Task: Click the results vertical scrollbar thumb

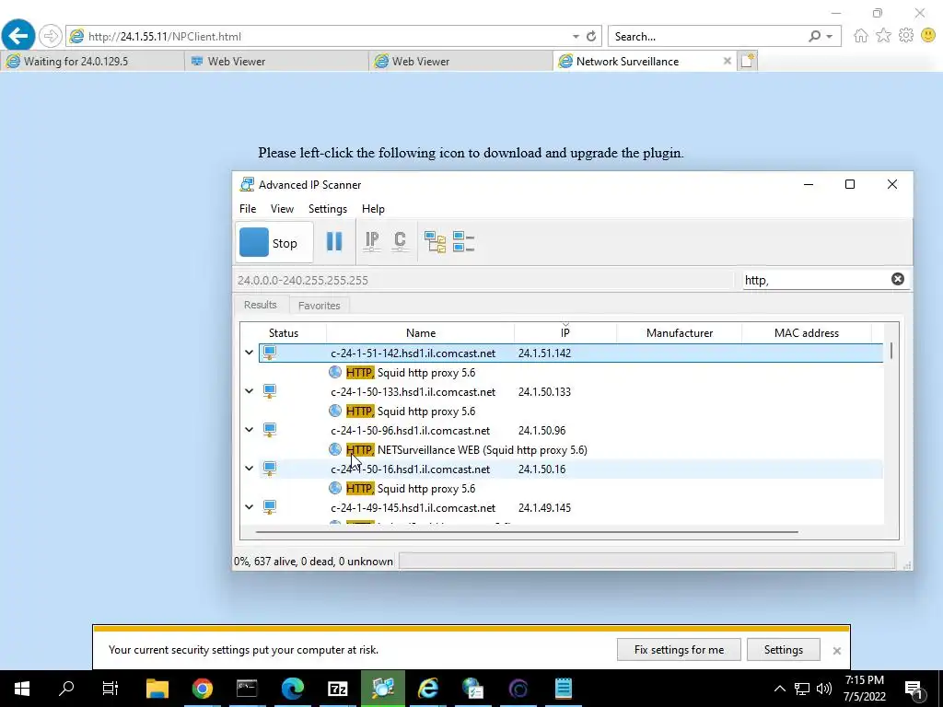Action: click(x=891, y=351)
